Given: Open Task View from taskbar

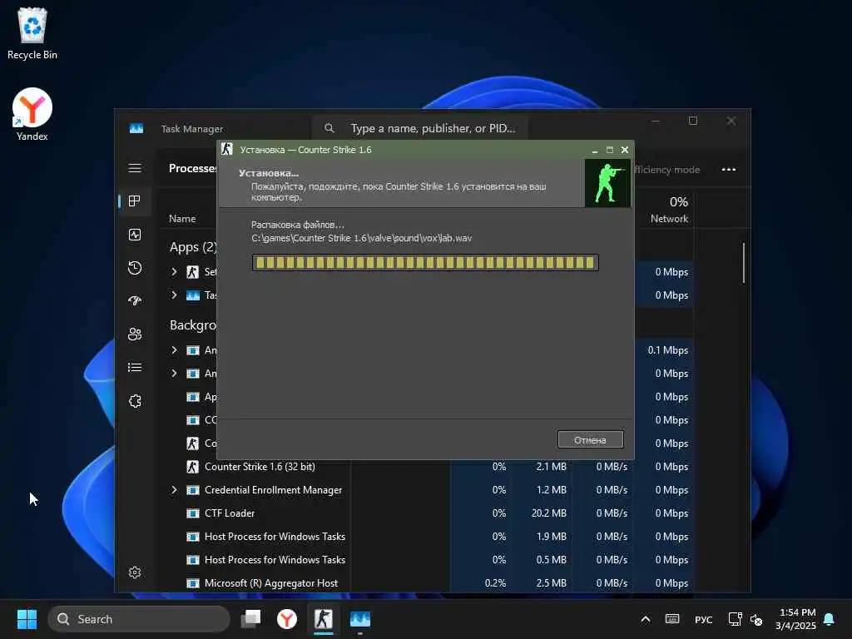Looking at the screenshot, I should point(251,619).
